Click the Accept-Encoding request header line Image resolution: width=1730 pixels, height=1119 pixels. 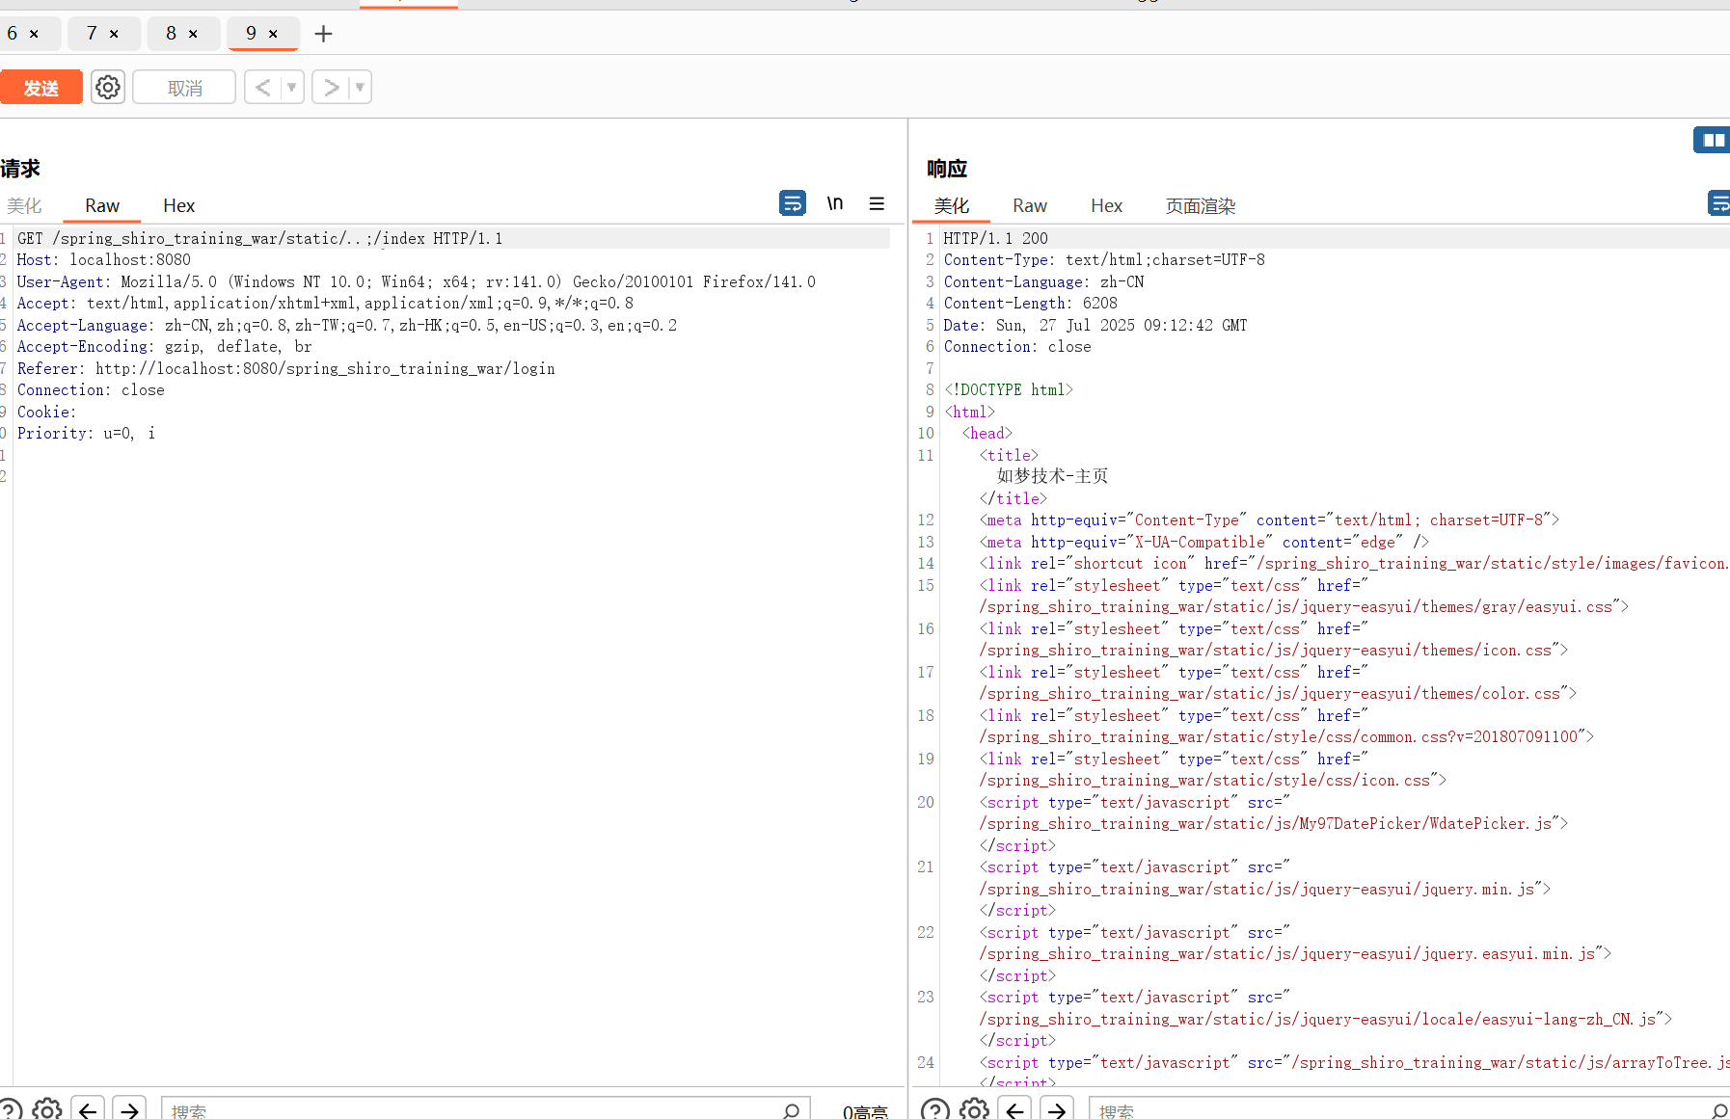click(164, 346)
